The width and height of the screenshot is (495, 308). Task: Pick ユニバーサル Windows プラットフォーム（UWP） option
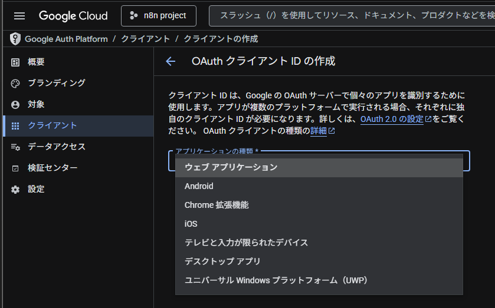tap(276, 280)
